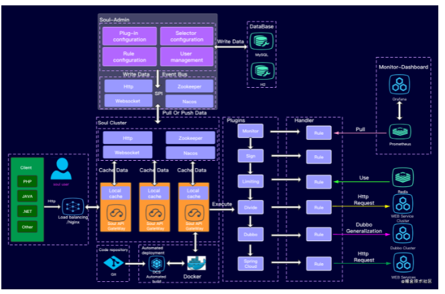Click the "Handler" heading text
The width and height of the screenshot is (445, 294).
(x=304, y=120)
